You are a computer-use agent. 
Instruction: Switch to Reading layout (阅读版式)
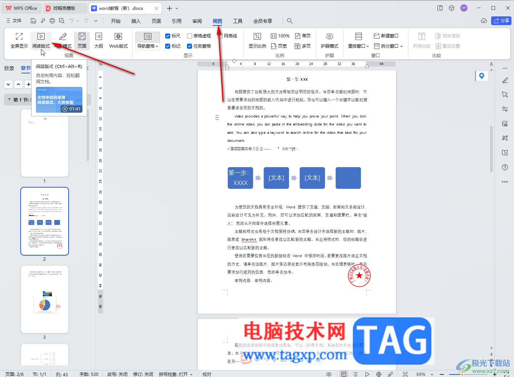tap(41, 40)
